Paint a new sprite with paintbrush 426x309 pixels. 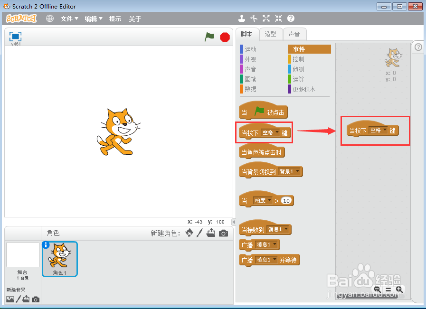click(199, 233)
